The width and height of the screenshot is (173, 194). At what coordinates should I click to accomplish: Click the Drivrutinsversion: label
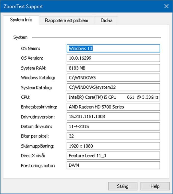tap(38, 117)
